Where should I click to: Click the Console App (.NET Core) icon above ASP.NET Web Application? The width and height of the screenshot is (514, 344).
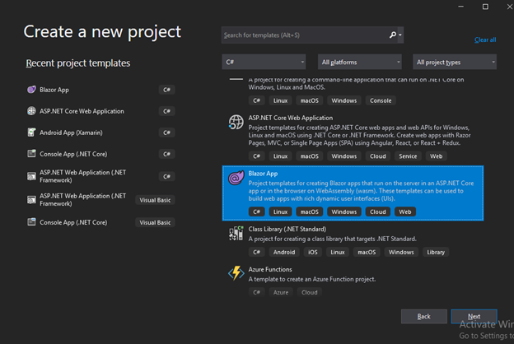[31, 154]
